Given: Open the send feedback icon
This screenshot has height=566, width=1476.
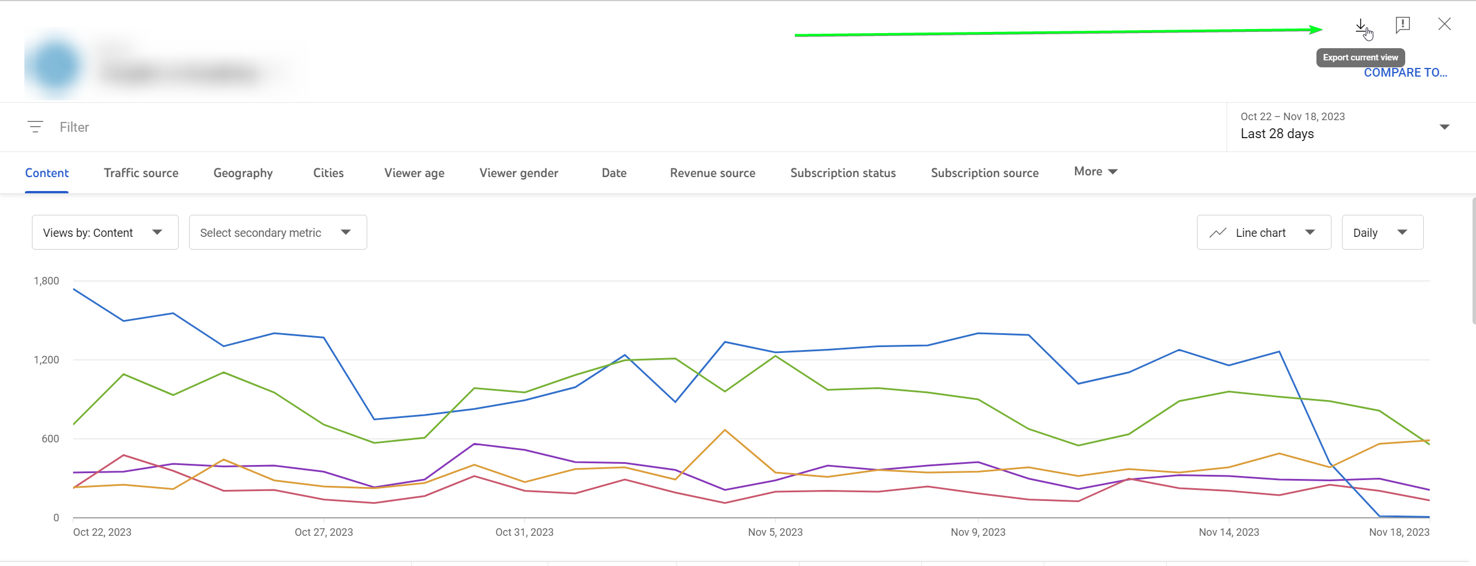Looking at the screenshot, I should [1402, 24].
